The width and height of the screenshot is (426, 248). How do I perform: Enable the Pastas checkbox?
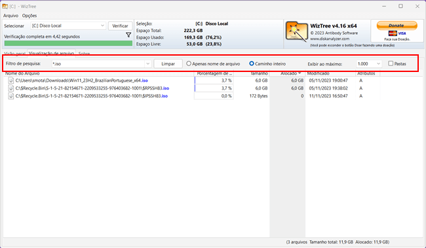391,63
